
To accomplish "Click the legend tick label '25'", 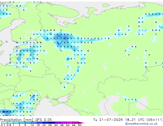I will (50, 125).
